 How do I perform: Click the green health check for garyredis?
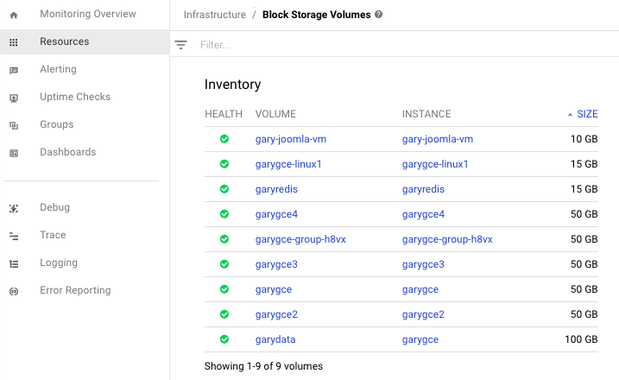pos(224,189)
